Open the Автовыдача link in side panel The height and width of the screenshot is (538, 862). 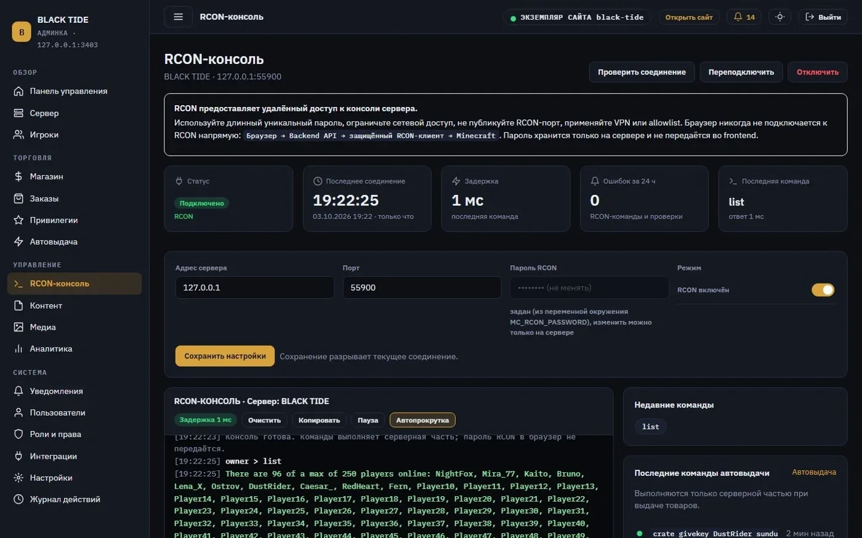click(x=814, y=472)
